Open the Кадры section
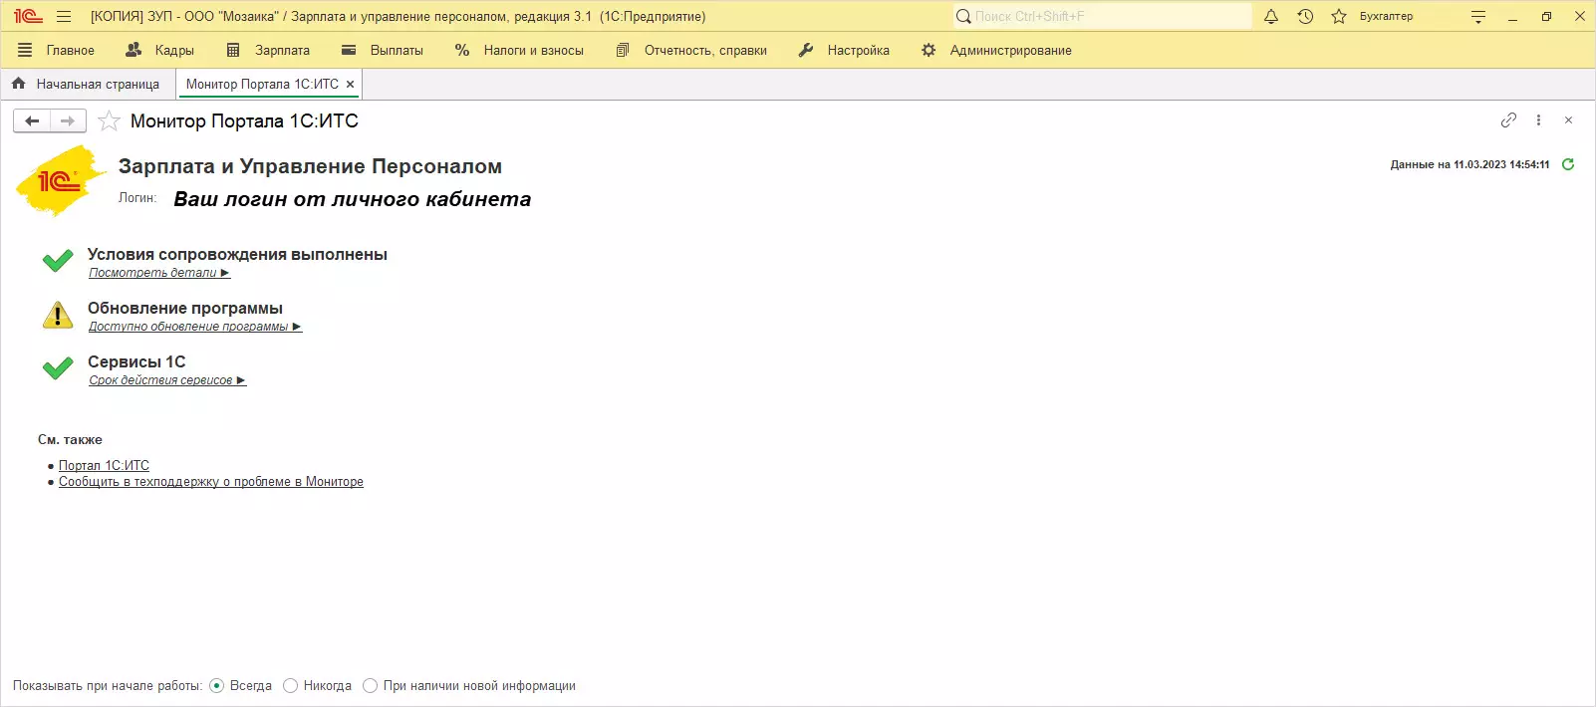The image size is (1596, 707). 159,50
